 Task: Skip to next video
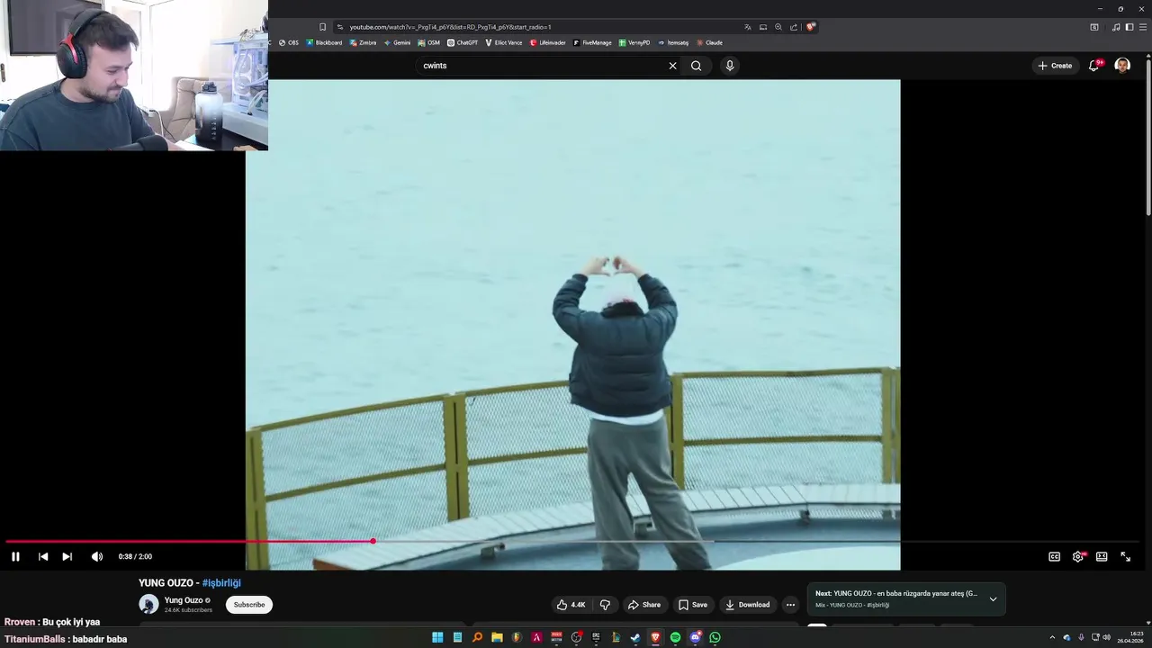67,557
